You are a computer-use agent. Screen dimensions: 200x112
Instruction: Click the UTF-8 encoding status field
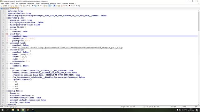coord(184,107)
